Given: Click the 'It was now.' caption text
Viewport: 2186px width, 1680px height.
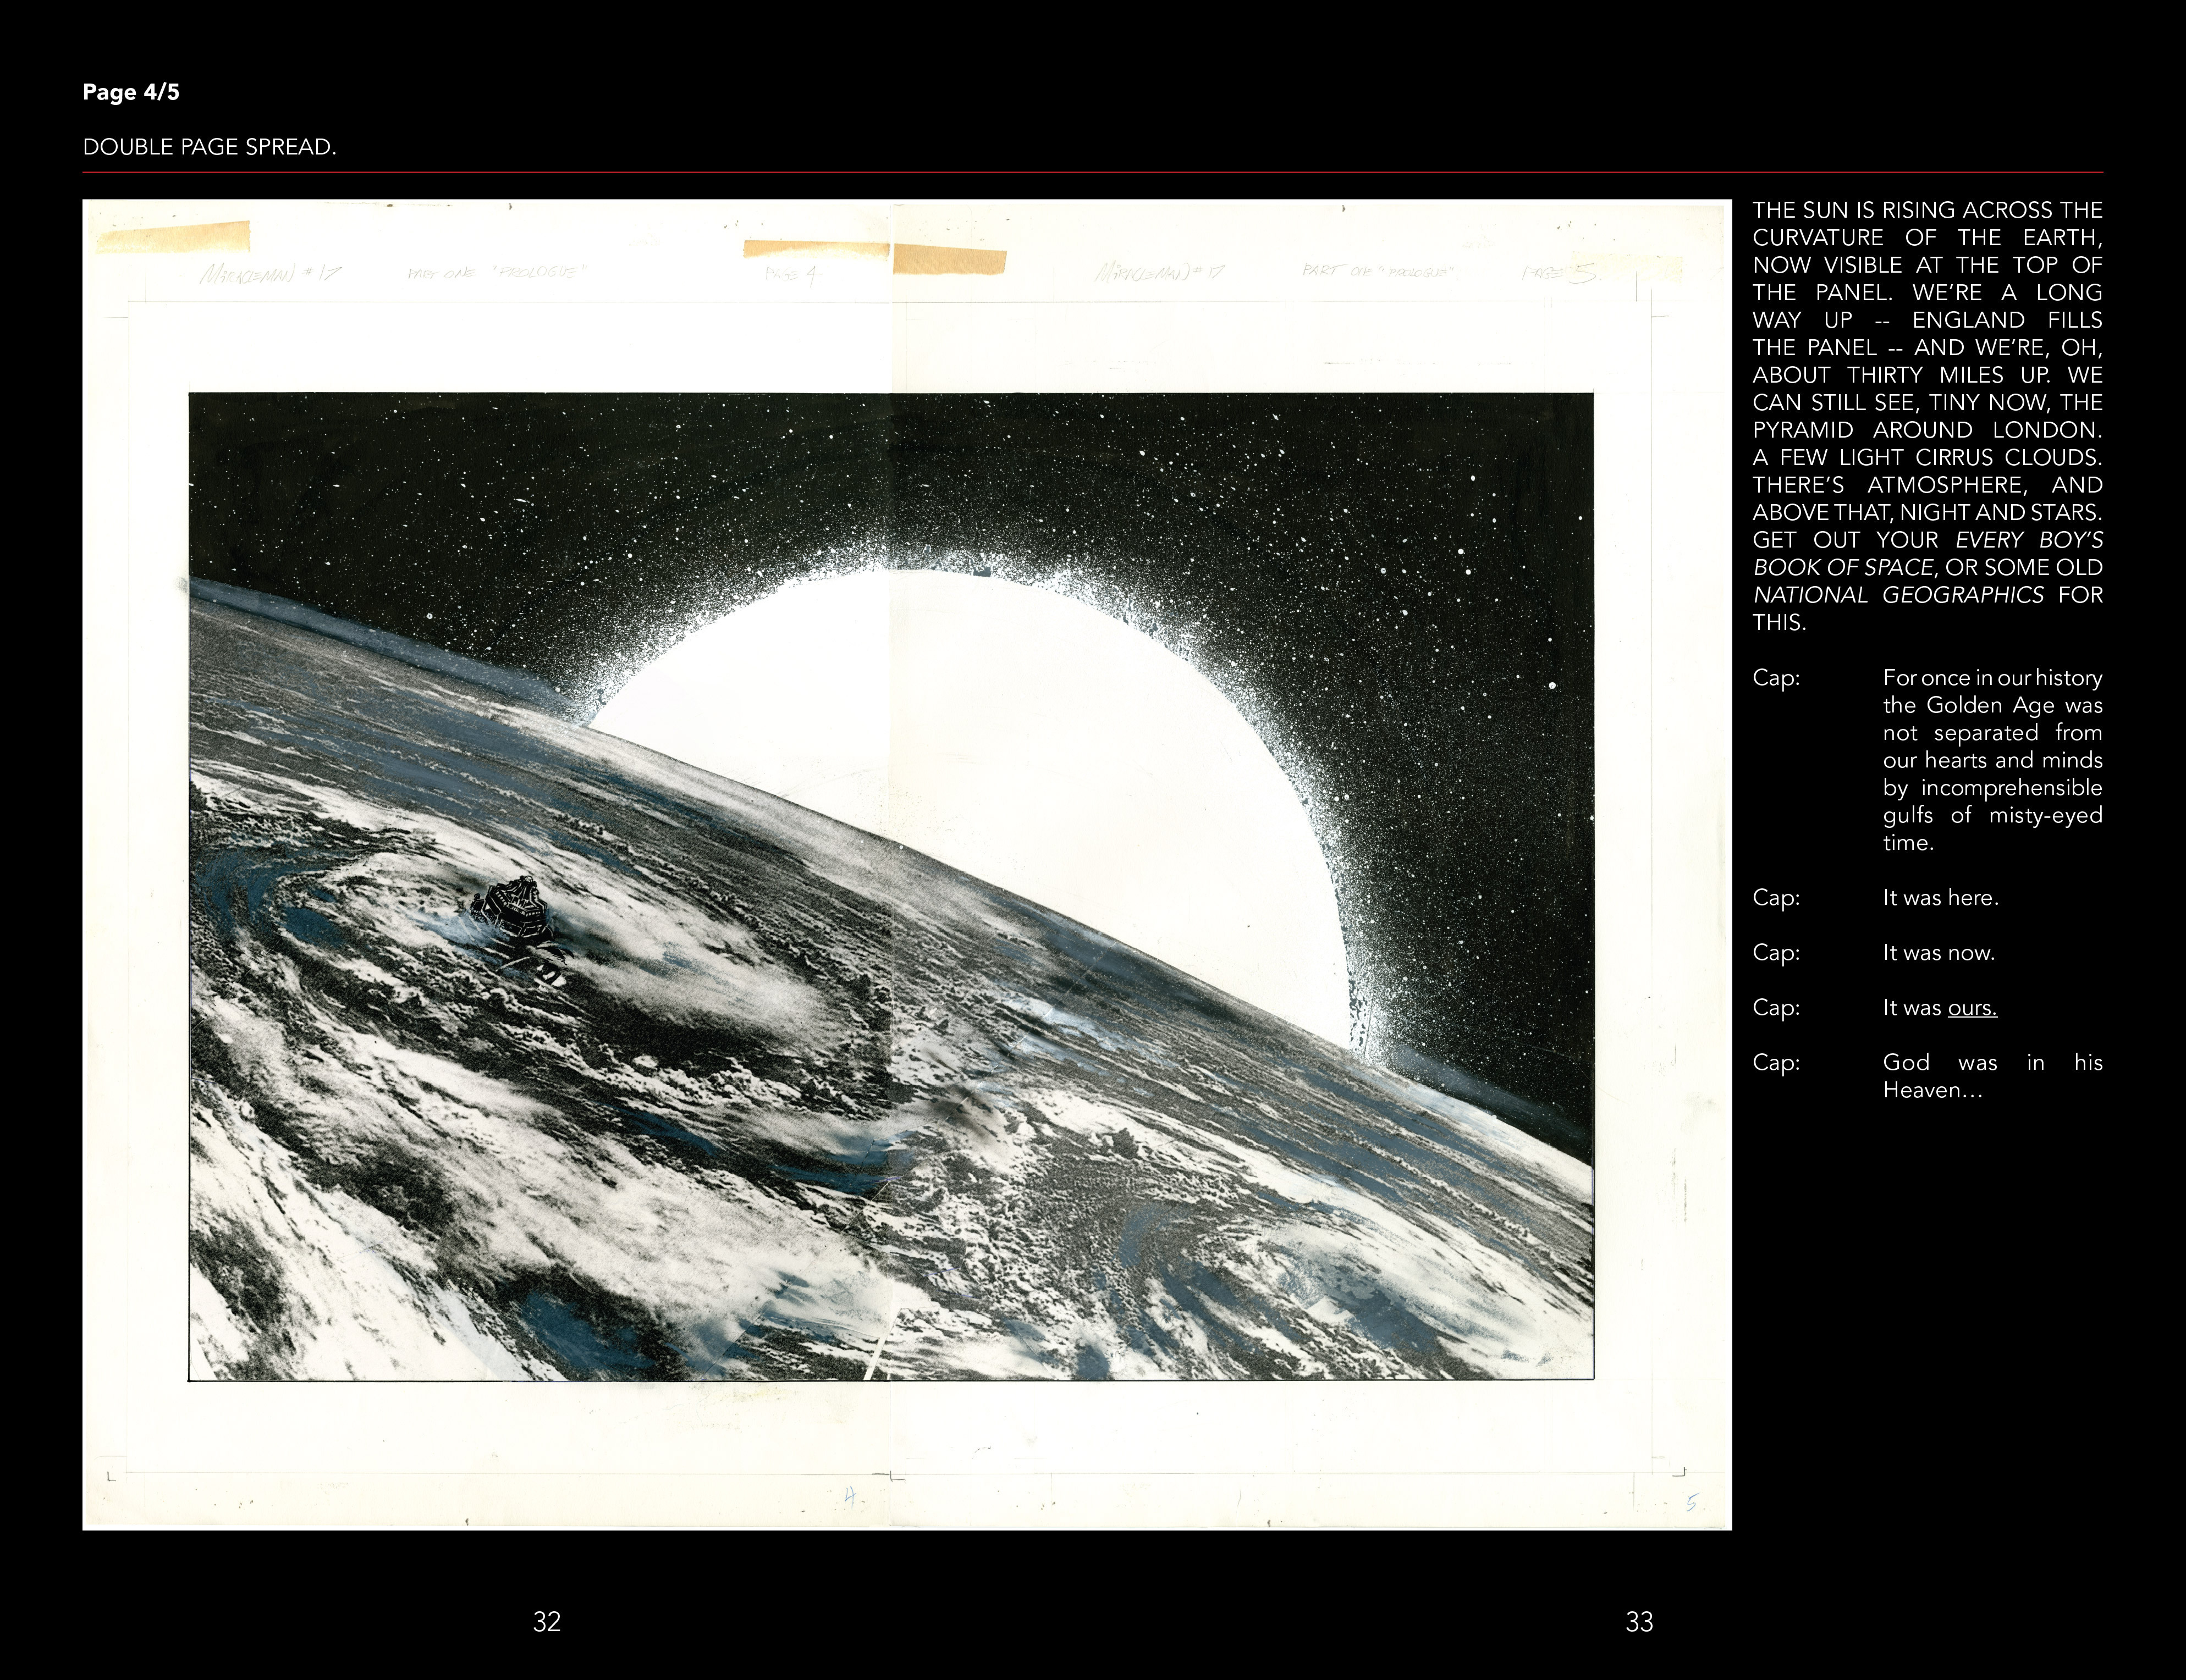Looking at the screenshot, I should (x=1938, y=952).
